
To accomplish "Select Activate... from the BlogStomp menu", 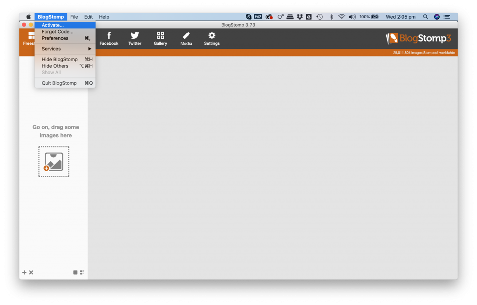I will (x=65, y=25).
